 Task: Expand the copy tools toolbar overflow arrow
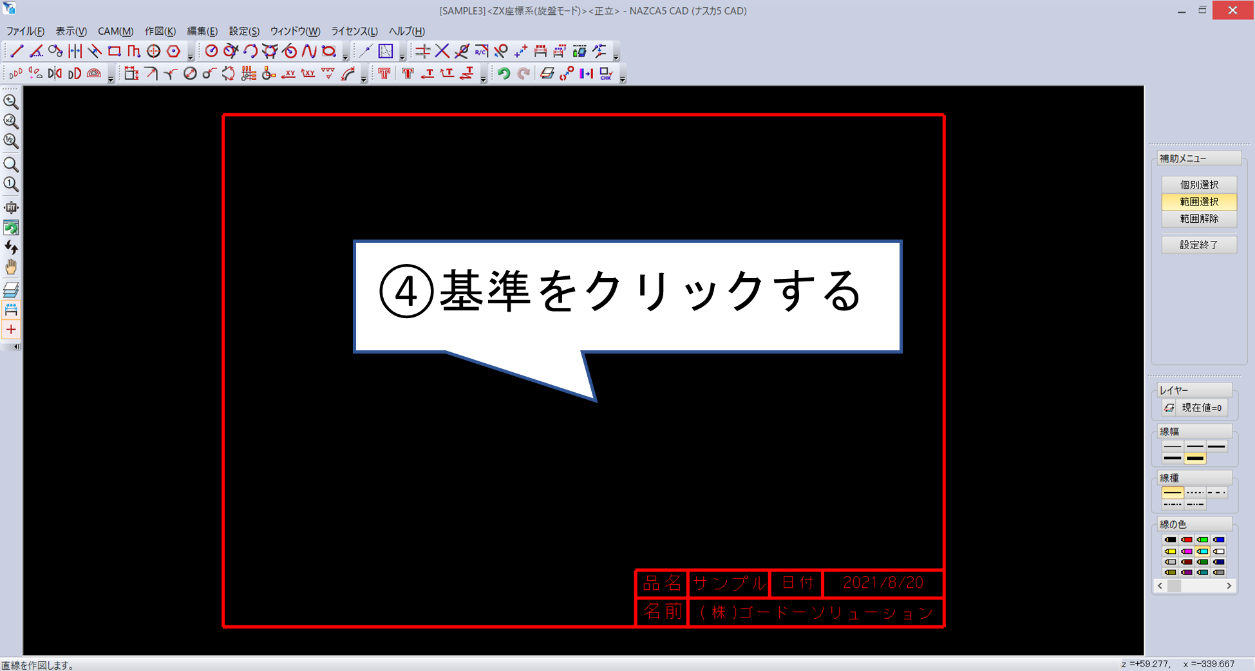coord(111,79)
